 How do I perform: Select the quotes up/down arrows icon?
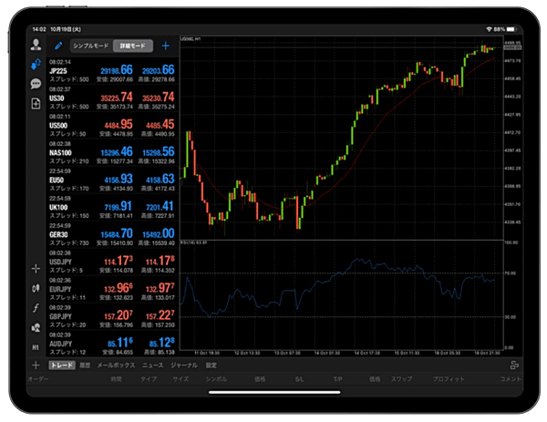(x=36, y=64)
